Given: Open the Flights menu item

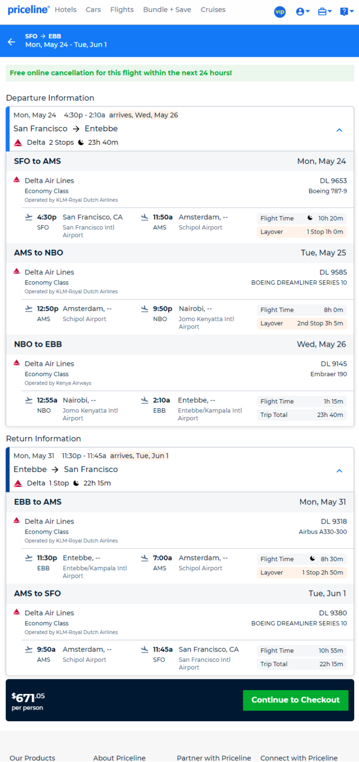Looking at the screenshot, I should pos(122,10).
